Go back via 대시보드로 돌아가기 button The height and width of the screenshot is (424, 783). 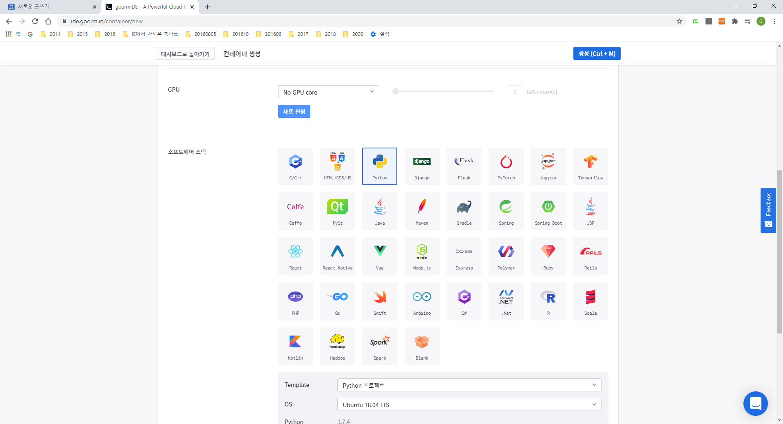pos(185,53)
